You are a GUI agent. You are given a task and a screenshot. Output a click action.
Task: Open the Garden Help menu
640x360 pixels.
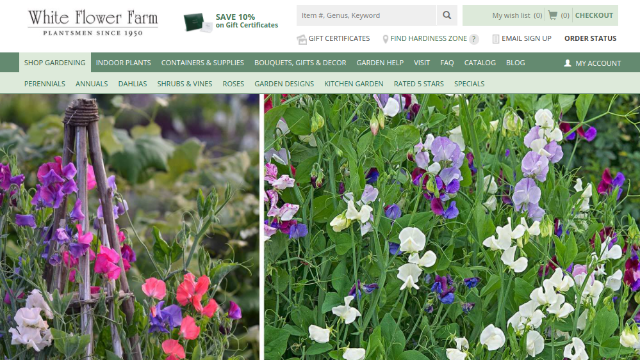click(380, 63)
